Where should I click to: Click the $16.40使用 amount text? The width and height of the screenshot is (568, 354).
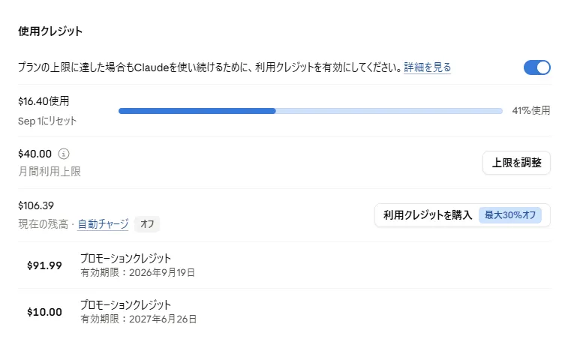pyautogui.click(x=44, y=101)
